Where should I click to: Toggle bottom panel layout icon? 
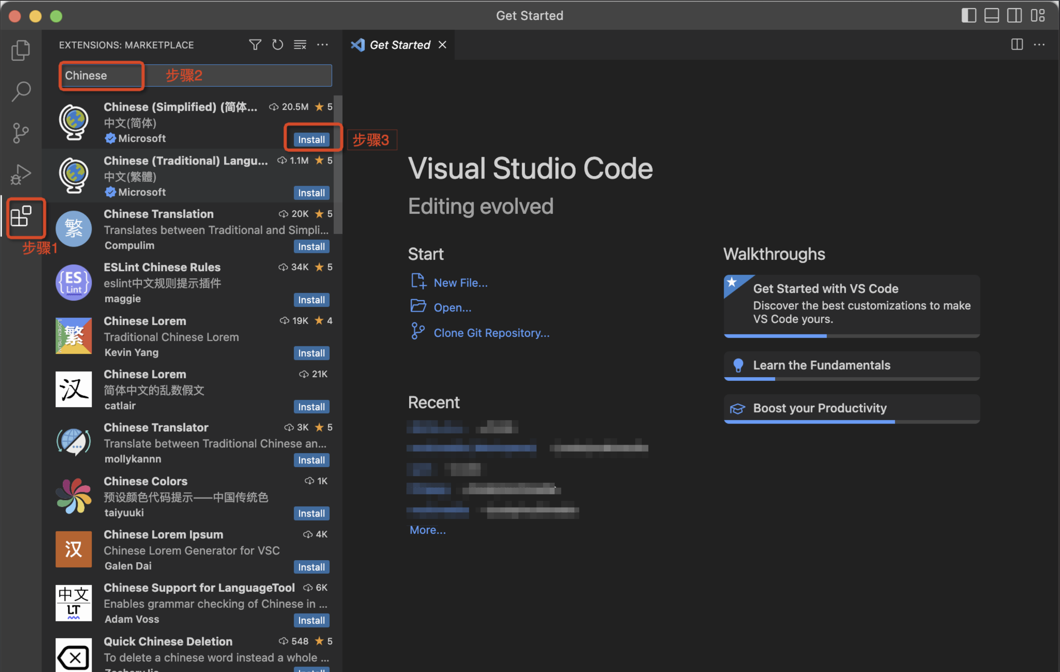pos(992,15)
